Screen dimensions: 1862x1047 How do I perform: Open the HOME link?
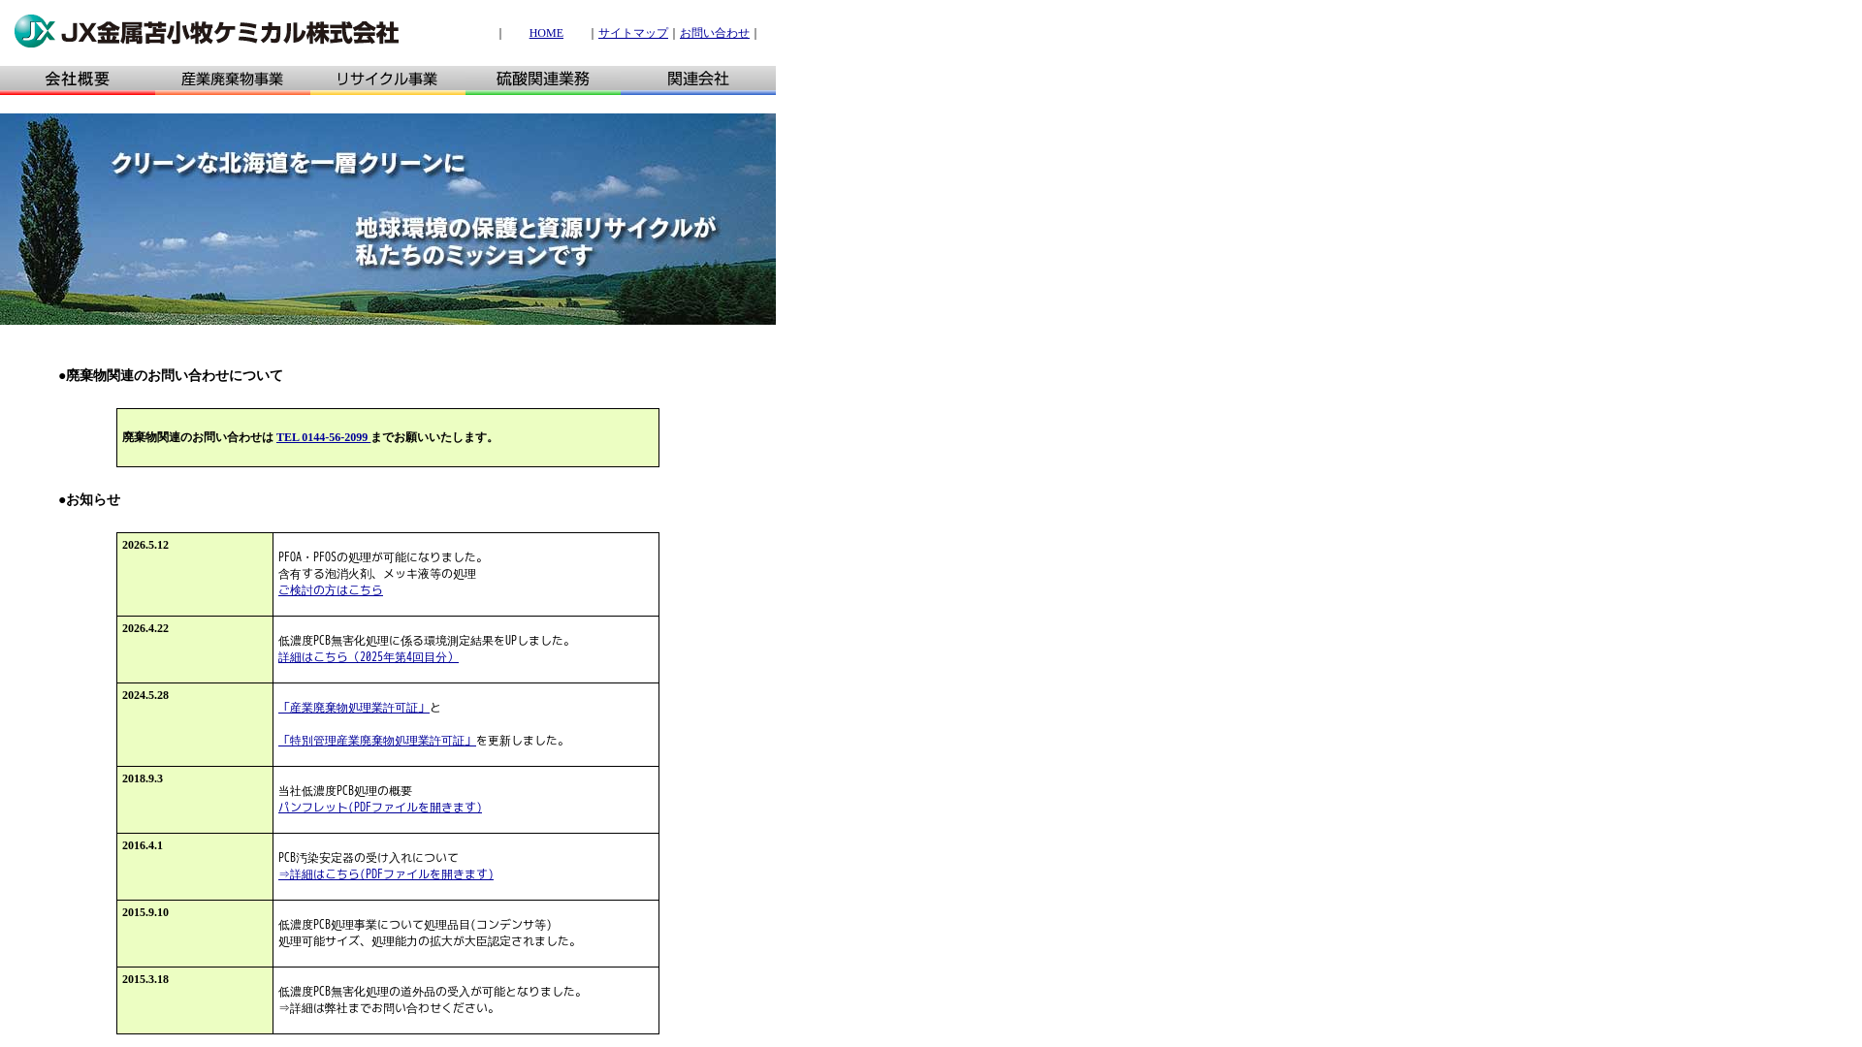coord(546,33)
